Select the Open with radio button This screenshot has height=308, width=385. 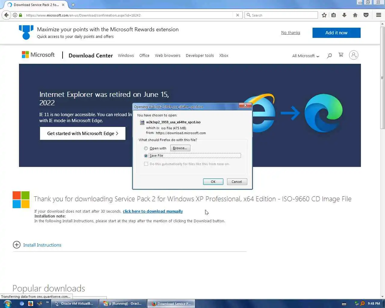[146, 148]
